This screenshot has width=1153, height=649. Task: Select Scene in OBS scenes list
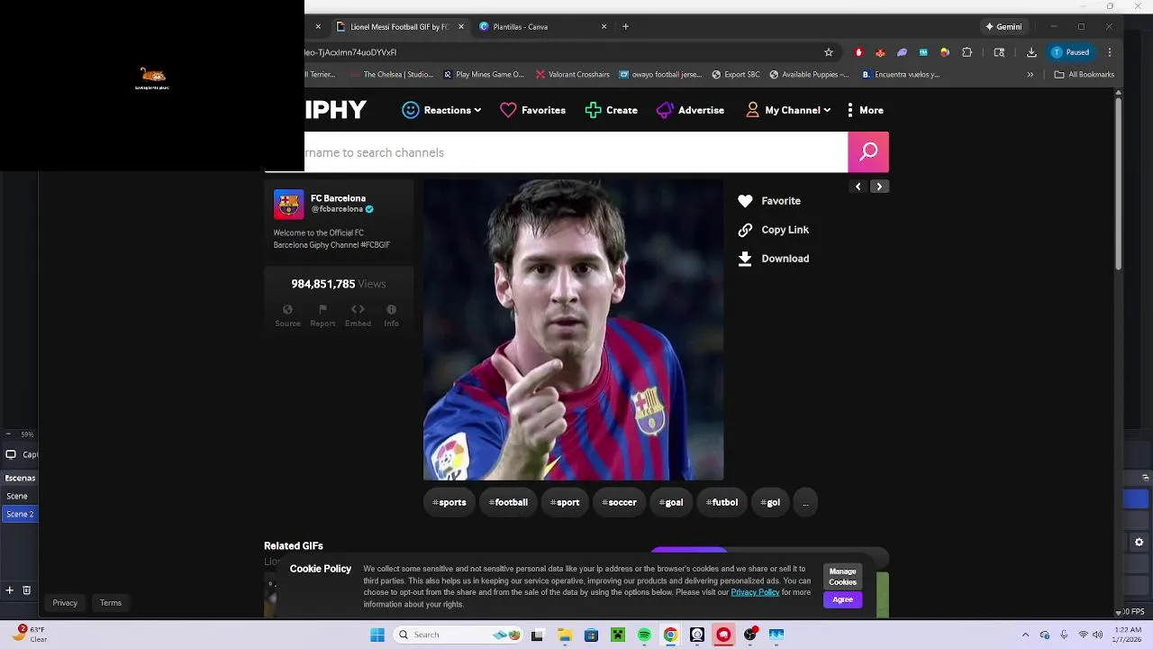[17, 496]
